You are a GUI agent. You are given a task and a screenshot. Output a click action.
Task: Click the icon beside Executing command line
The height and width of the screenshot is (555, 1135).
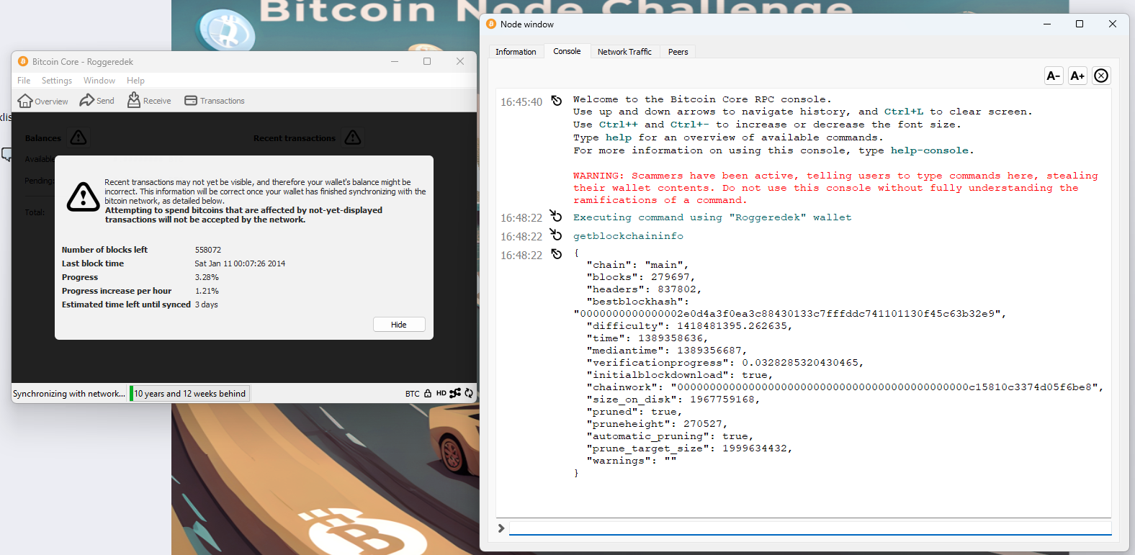tap(556, 215)
